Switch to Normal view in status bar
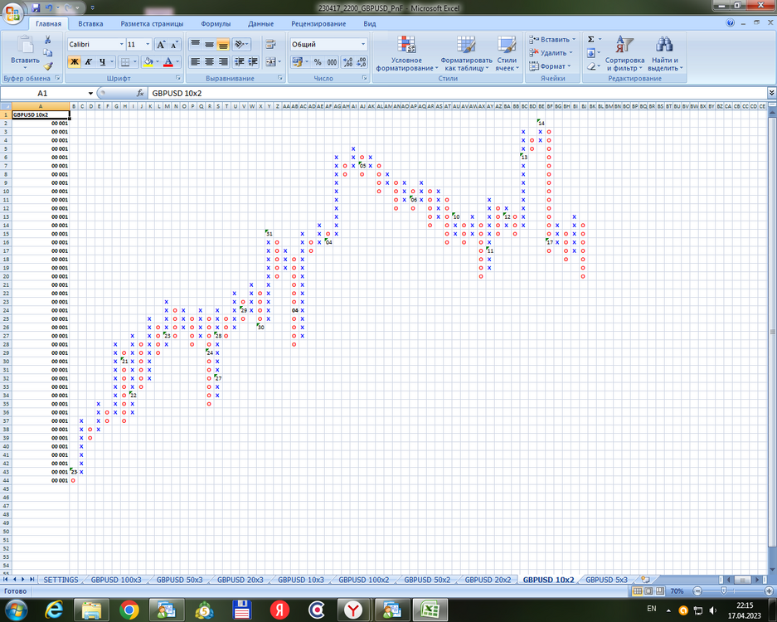Screen dimensions: 777x622 [637, 591]
